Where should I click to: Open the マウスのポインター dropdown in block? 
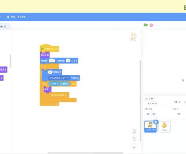[59, 78]
